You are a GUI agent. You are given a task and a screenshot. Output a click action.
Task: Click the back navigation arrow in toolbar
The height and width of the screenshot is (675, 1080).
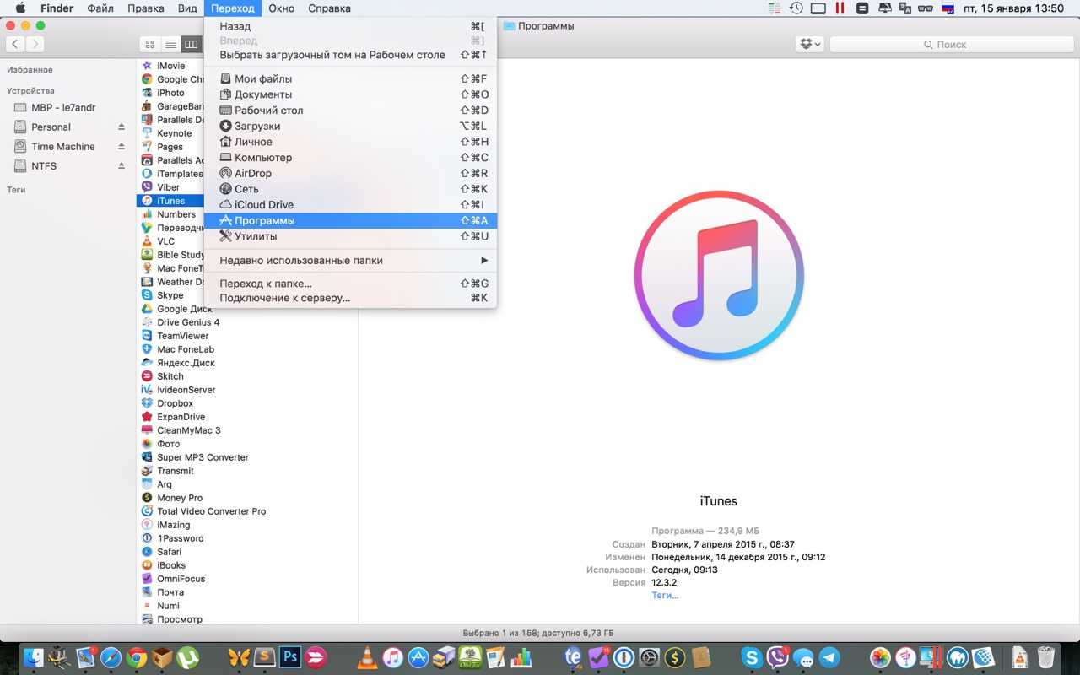coord(16,44)
